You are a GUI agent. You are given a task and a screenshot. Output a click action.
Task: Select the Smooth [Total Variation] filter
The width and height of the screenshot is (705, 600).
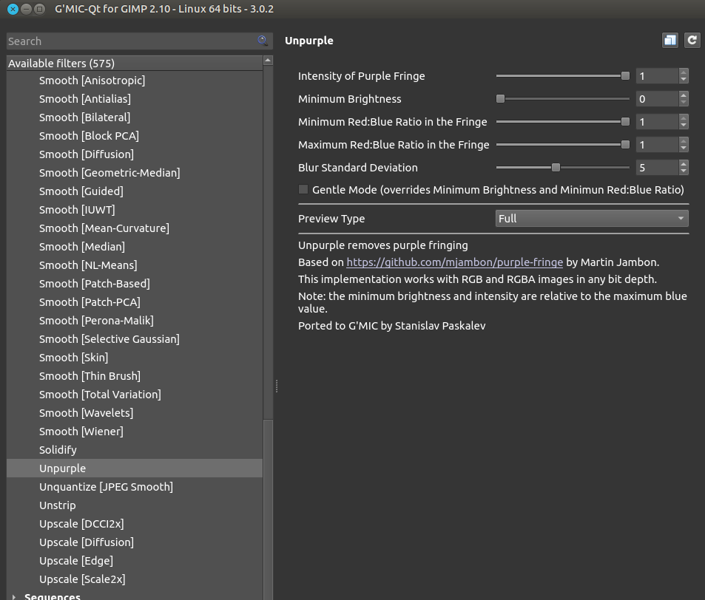(x=135, y=395)
